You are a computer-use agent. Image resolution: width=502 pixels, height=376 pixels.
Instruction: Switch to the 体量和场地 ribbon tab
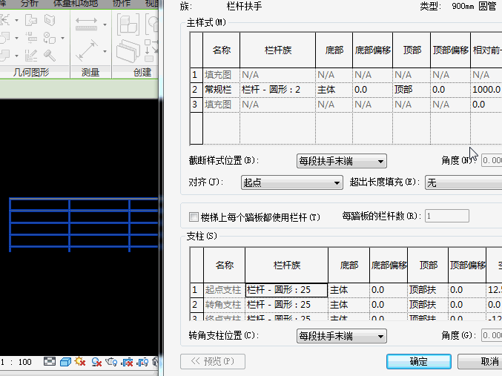point(76,4)
